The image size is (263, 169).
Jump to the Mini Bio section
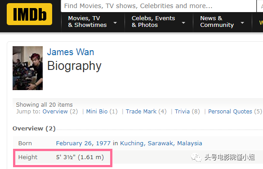97,112
